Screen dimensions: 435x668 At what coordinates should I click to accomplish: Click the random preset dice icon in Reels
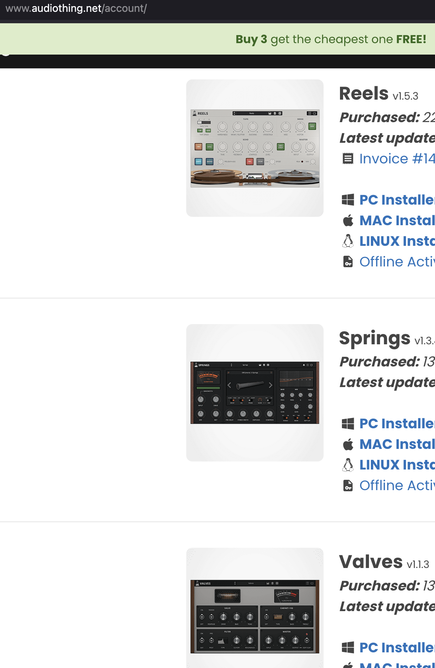pos(279,113)
